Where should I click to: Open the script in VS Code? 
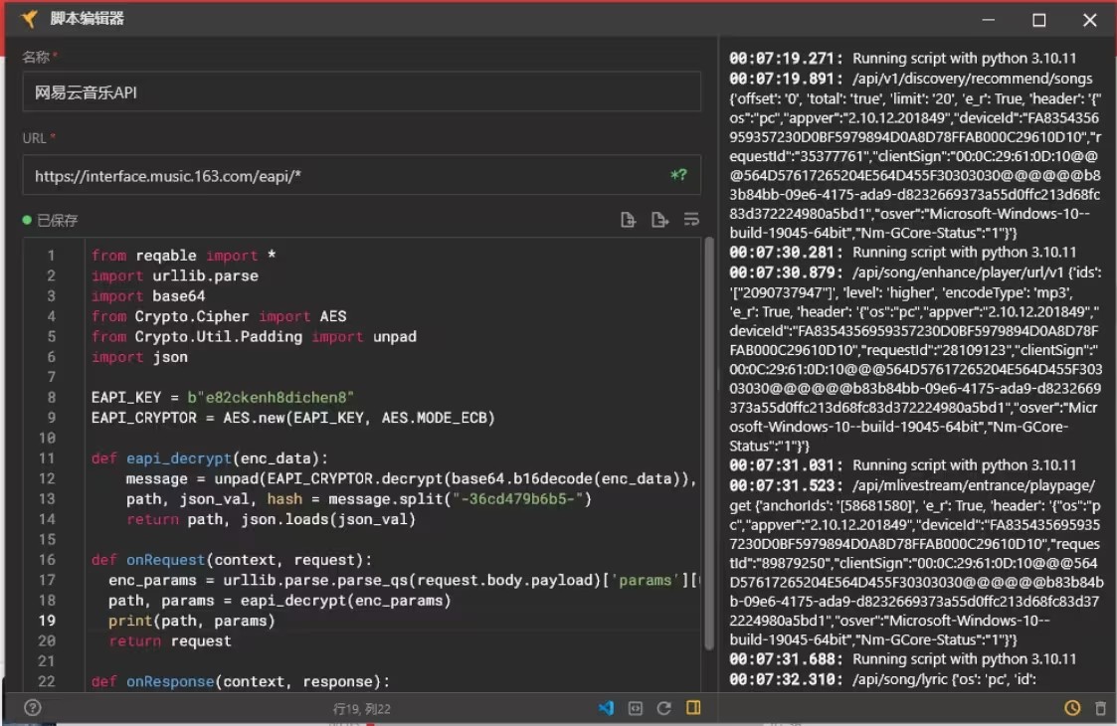coord(606,708)
